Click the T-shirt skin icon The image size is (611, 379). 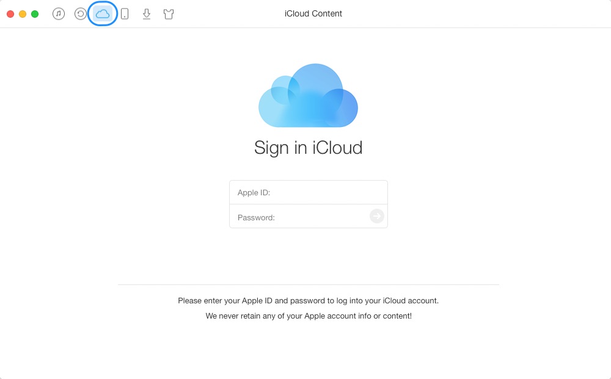(169, 14)
